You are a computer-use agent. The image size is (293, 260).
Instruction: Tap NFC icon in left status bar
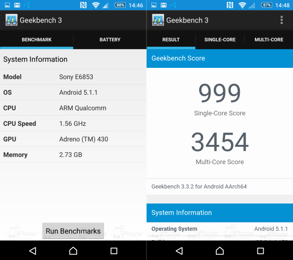[x=83, y=5]
